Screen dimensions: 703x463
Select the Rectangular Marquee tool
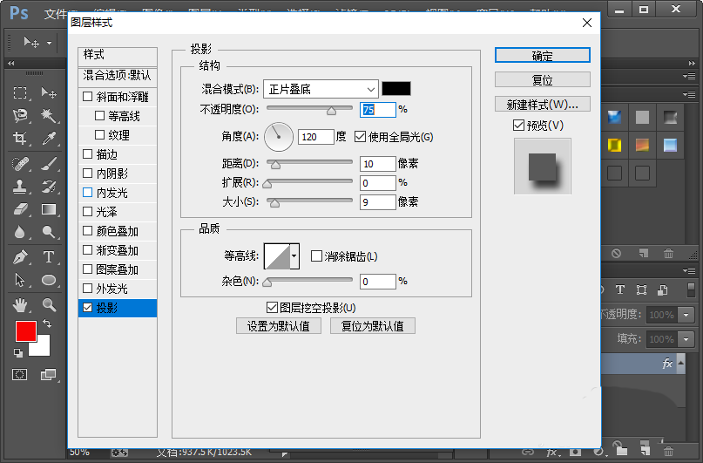coord(20,93)
